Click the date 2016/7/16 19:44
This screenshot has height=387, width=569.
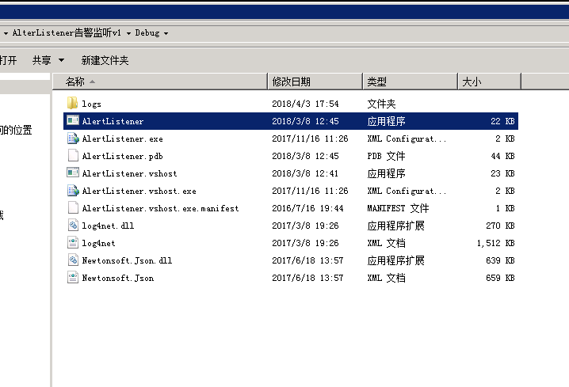pyautogui.click(x=307, y=208)
